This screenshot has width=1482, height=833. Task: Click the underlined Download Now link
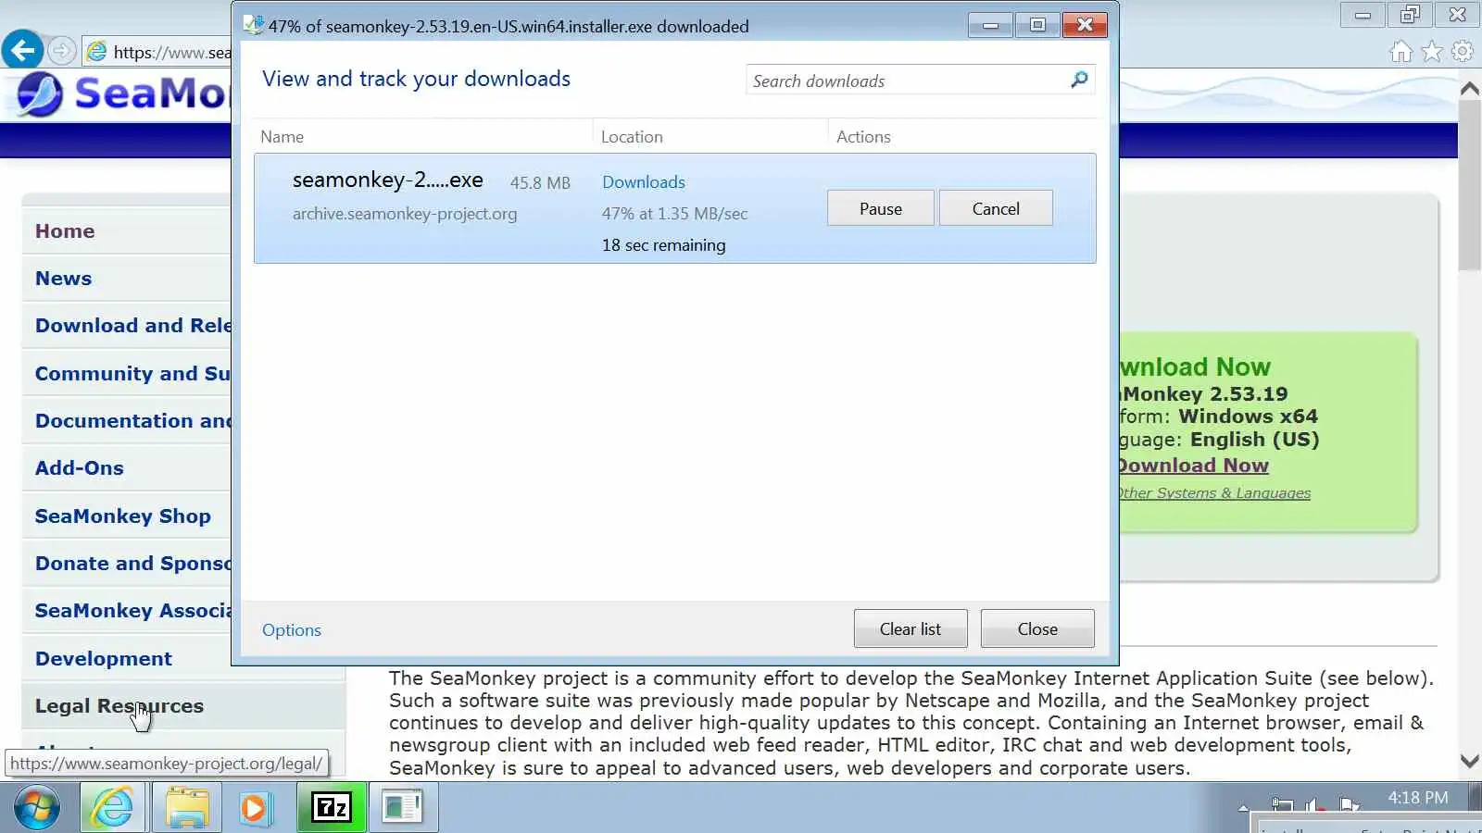pos(1193,466)
